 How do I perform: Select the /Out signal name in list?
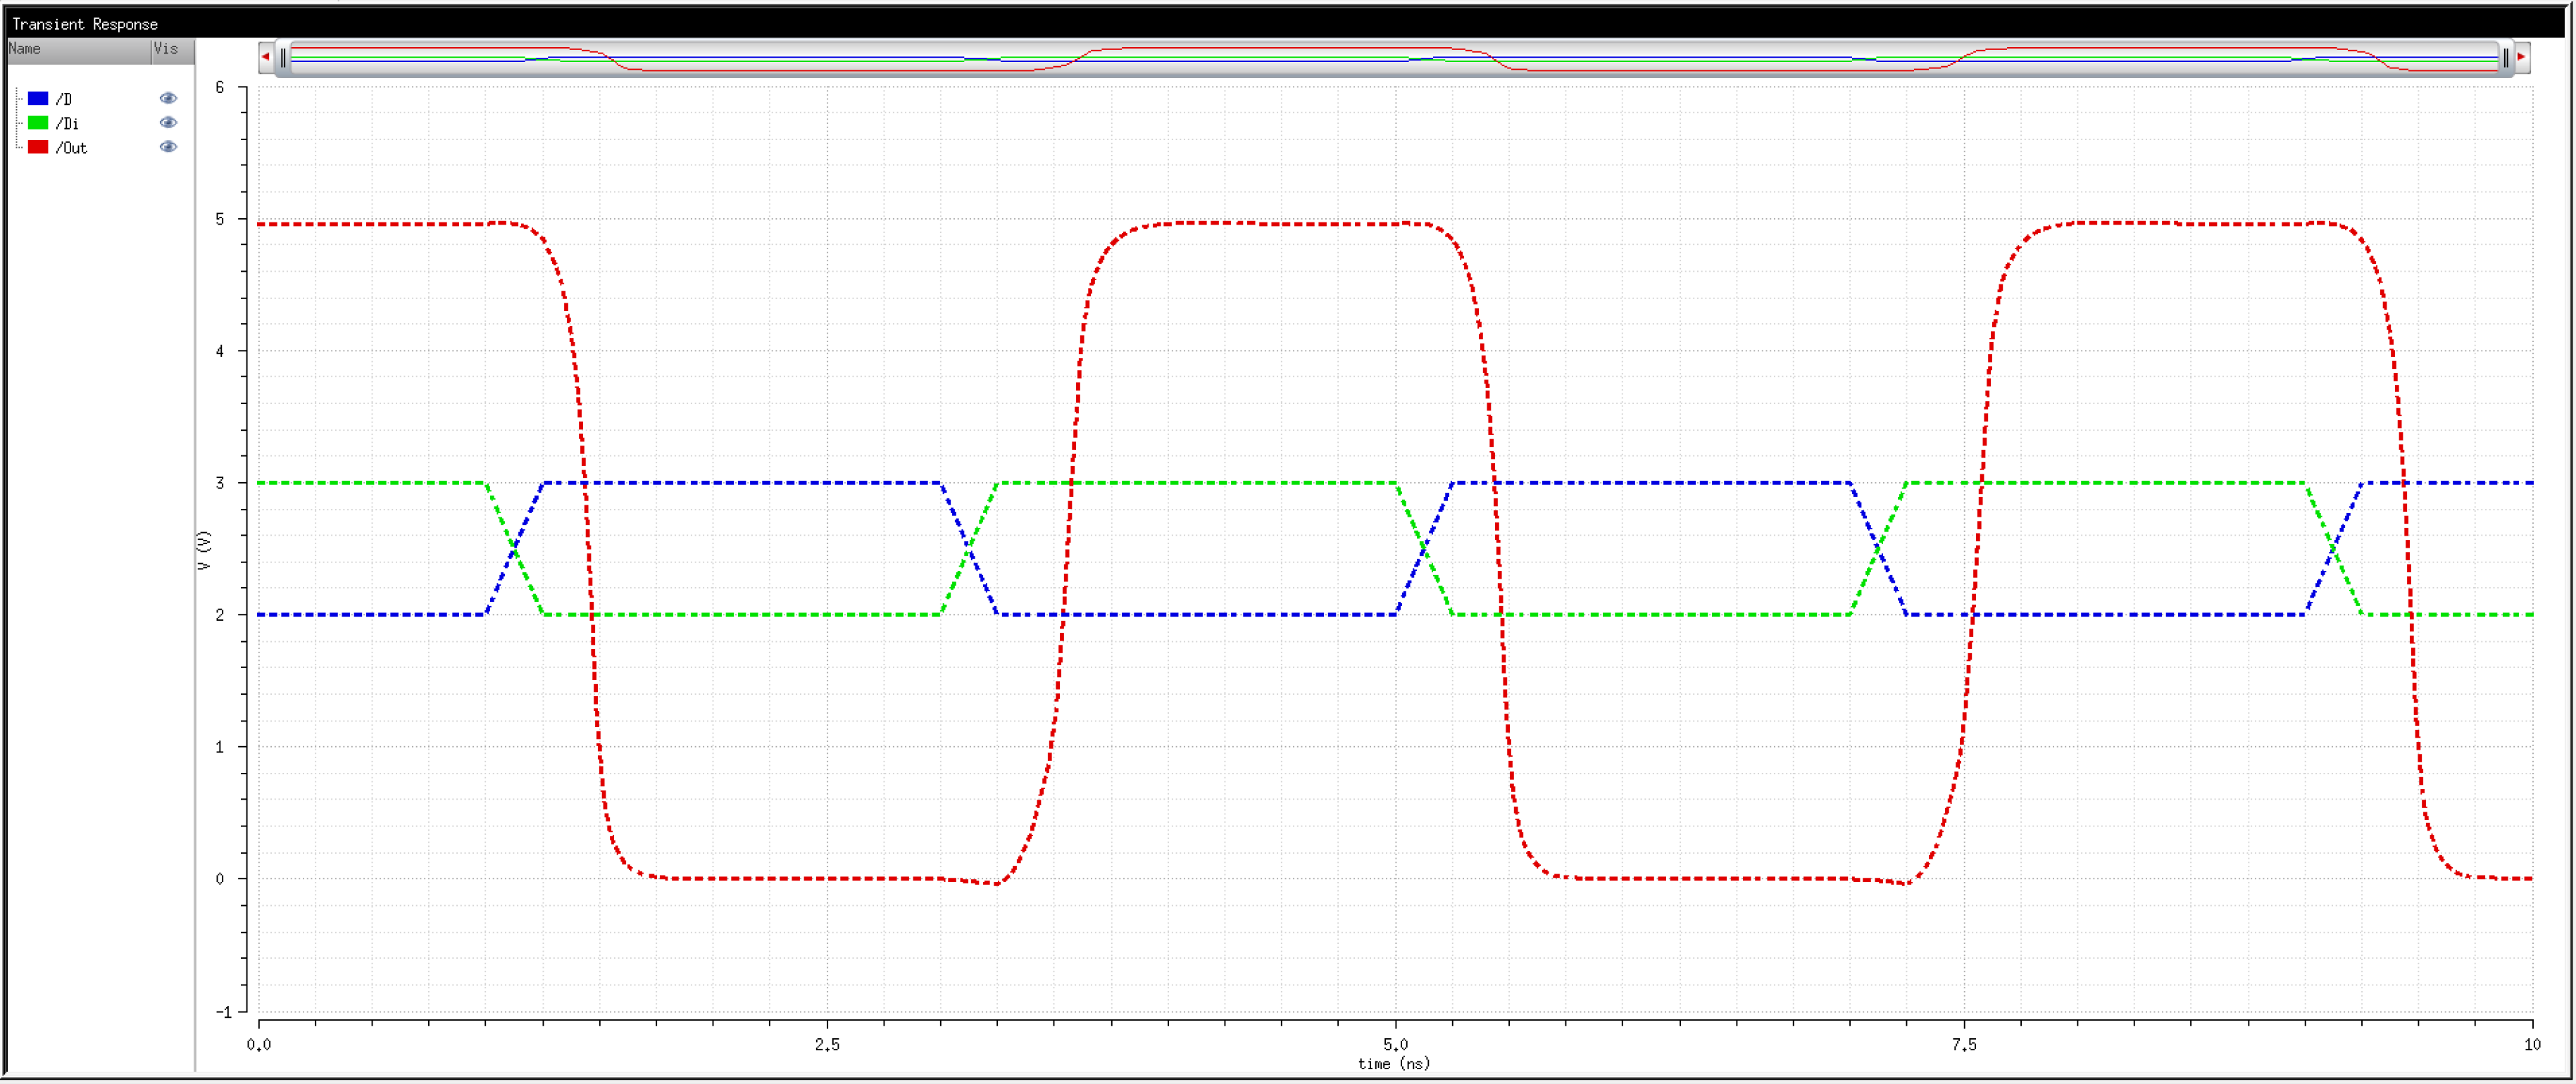(71, 148)
